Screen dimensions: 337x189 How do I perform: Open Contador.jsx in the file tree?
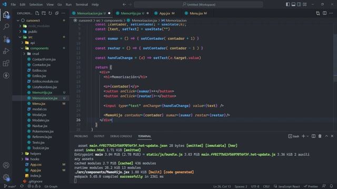41,65
